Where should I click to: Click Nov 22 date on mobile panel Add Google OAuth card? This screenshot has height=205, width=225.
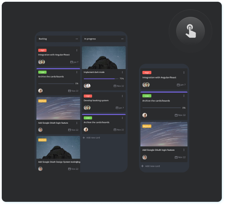pos(182,157)
